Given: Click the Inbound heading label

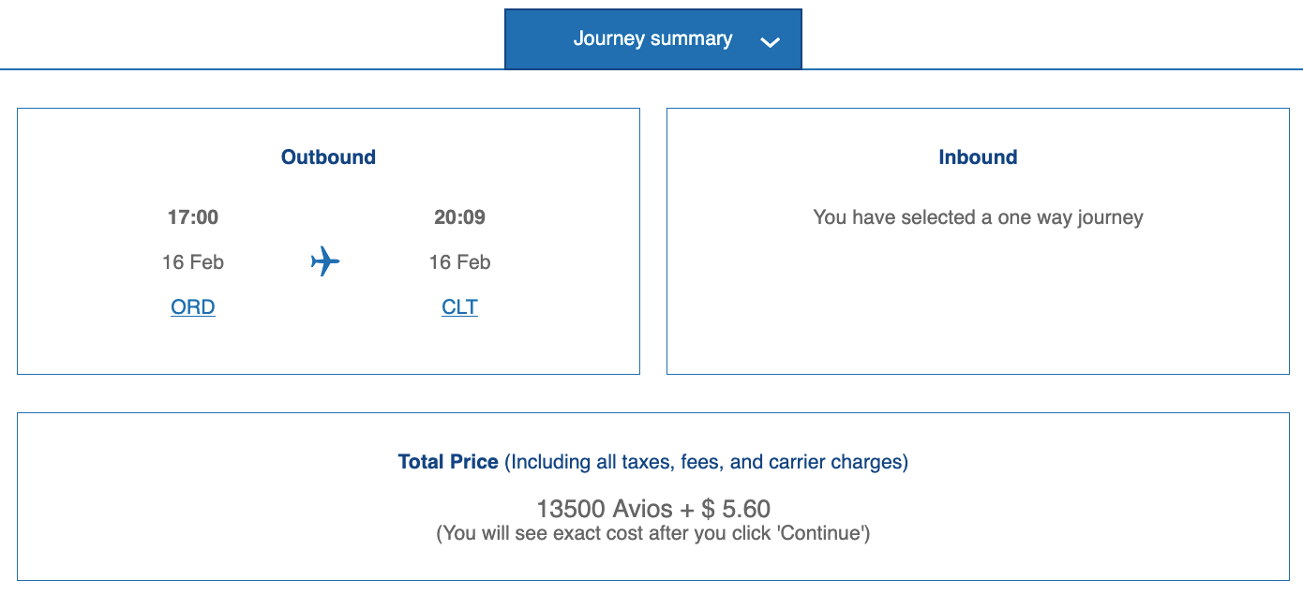Looking at the screenshot, I should (x=978, y=156).
